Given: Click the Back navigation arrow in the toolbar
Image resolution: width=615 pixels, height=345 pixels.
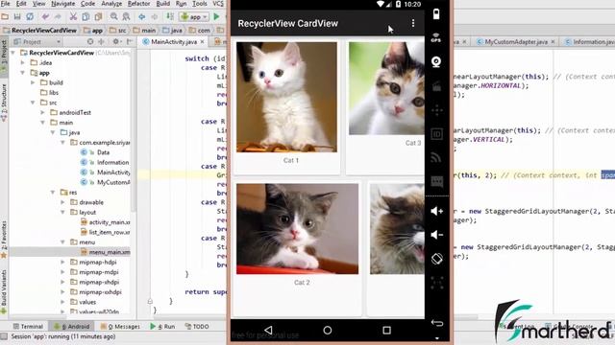Looking at the screenshot, I should point(142,17).
